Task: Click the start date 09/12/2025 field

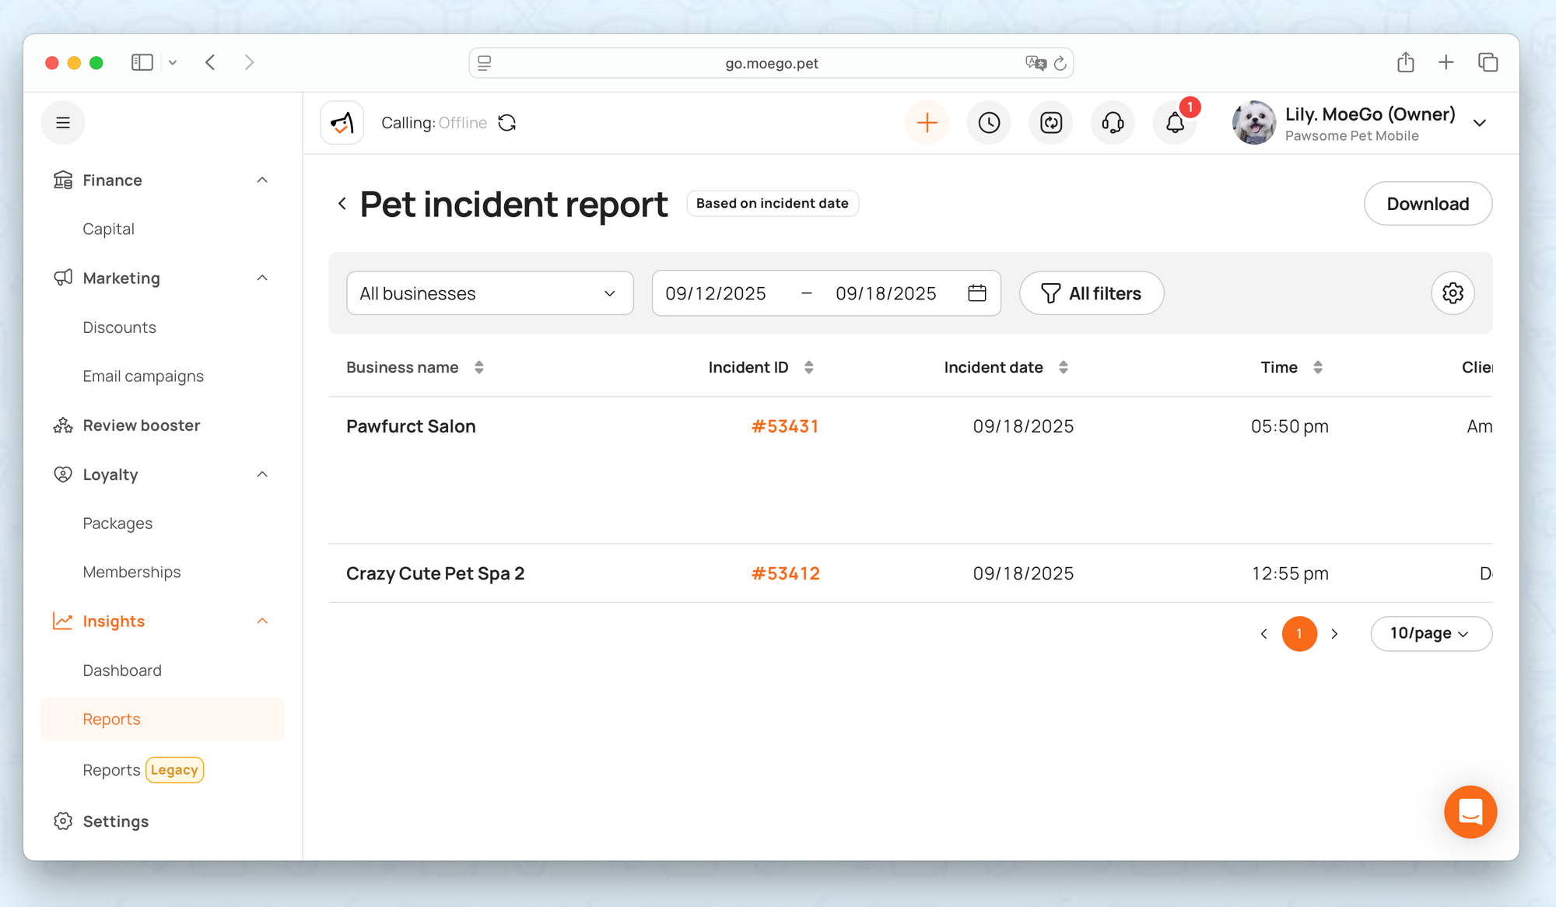Action: click(716, 293)
